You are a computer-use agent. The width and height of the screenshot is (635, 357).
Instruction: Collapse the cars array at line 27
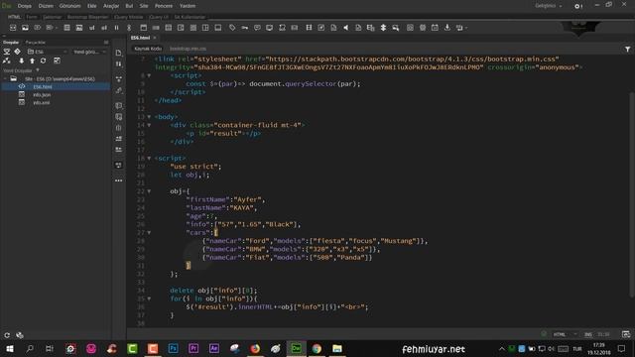click(149, 233)
